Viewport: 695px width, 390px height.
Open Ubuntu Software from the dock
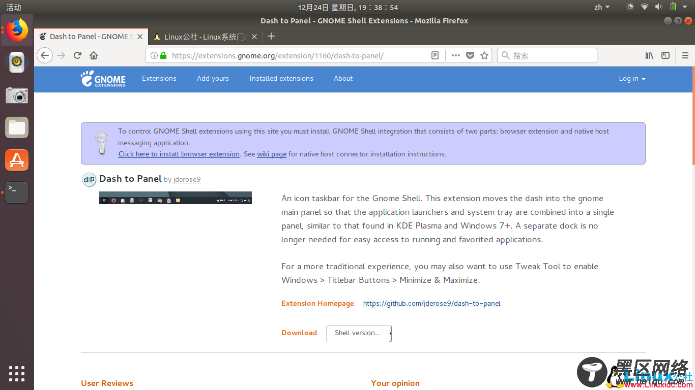click(x=17, y=160)
